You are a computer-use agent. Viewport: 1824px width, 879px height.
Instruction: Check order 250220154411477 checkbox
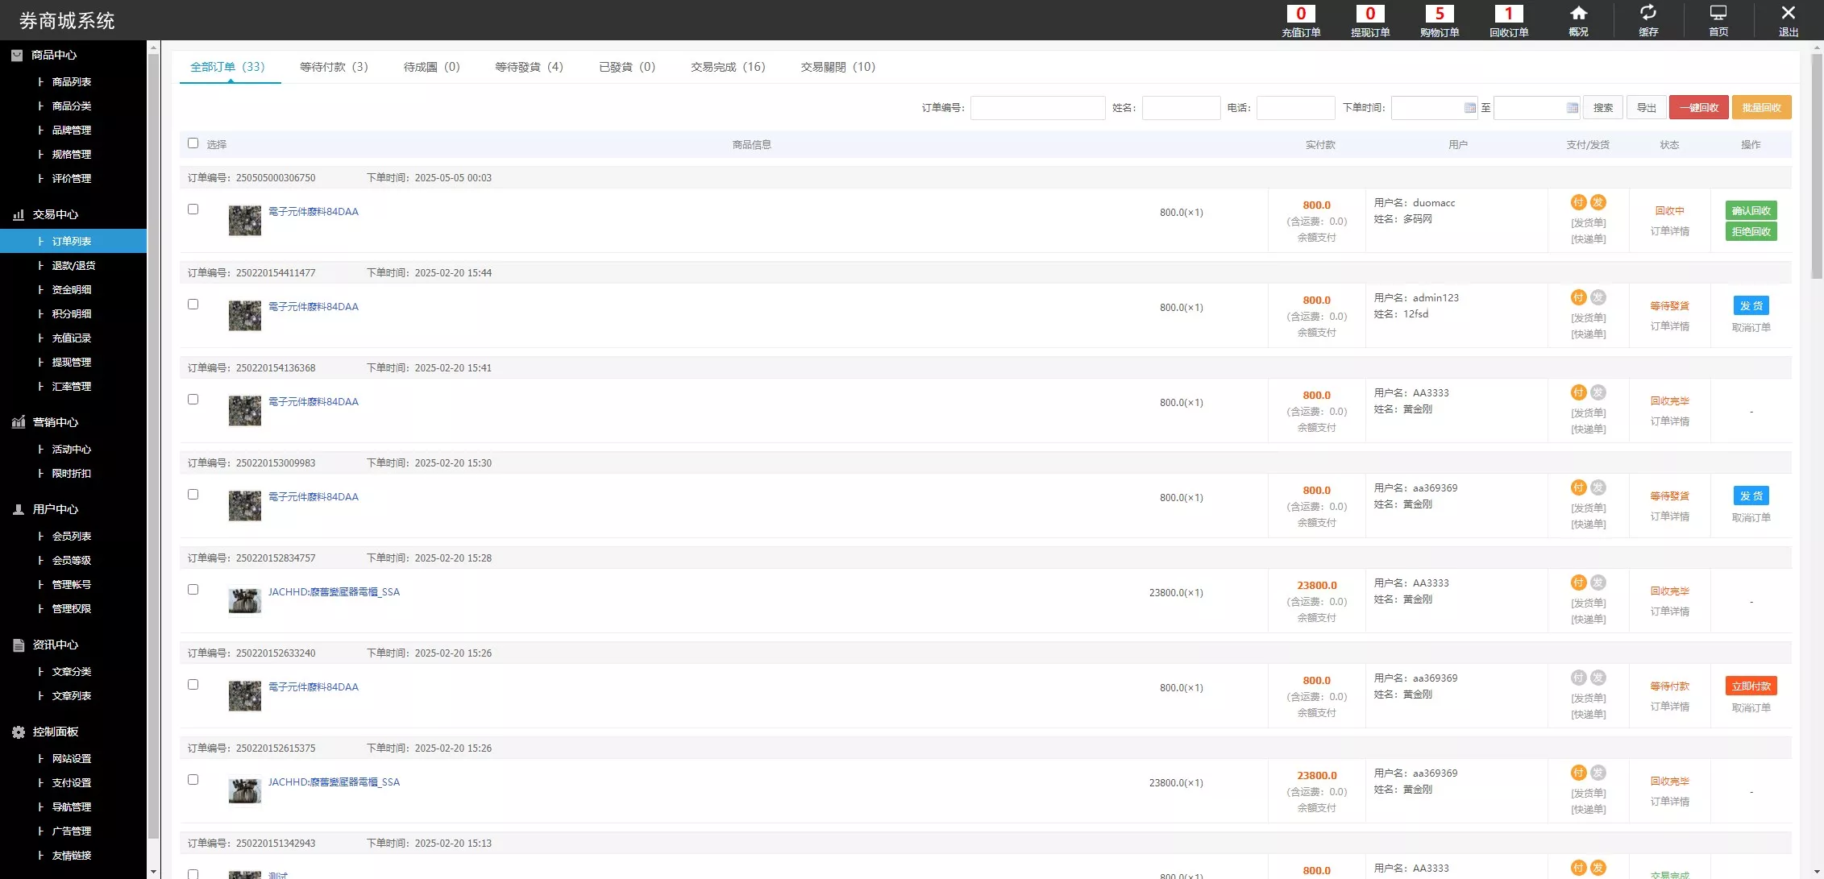coord(193,305)
